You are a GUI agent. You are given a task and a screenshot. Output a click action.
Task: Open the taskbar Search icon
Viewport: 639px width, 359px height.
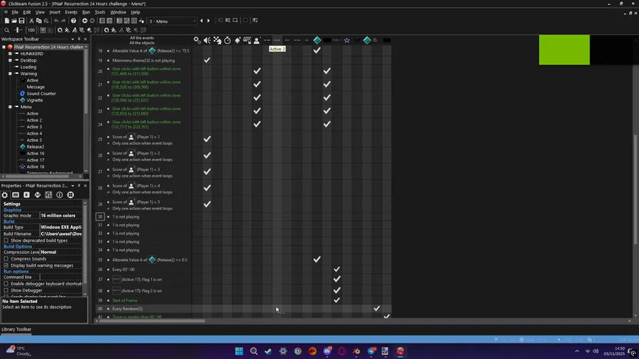click(x=253, y=351)
